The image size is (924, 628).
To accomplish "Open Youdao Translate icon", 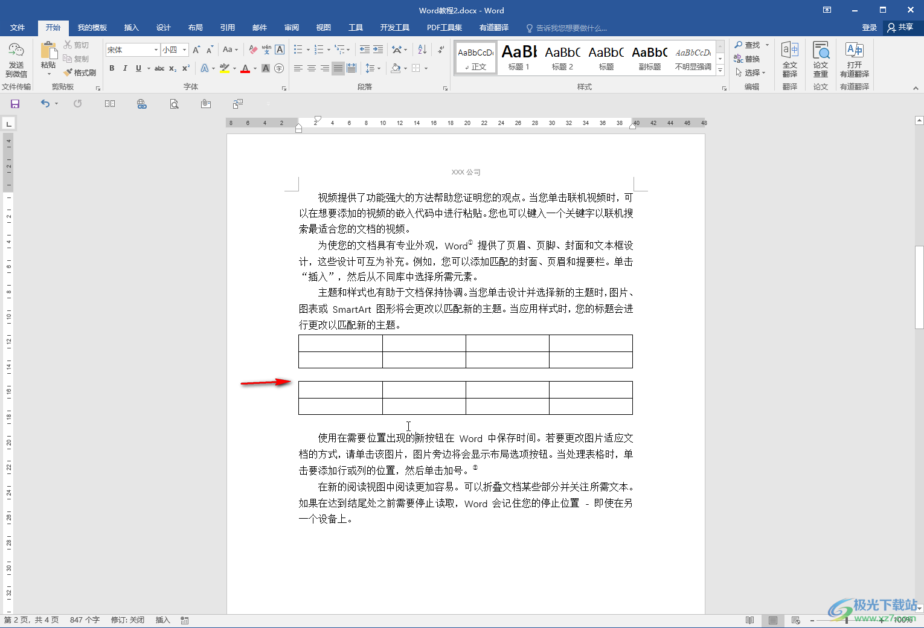I will click(x=855, y=59).
